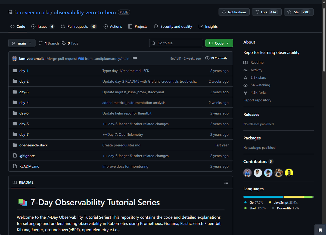Expand the main branch selector dropdown
Image resolution: width=326 pixels, height=235 pixels.
[22, 43]
